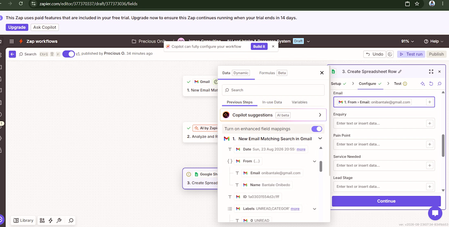Click the data picker Search field
The width and height of the screenshot is (449, 227).
pos(273,90)
